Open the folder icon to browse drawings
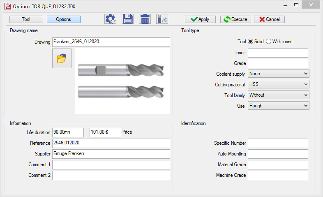The image size is (323, 197). point(62,58)
